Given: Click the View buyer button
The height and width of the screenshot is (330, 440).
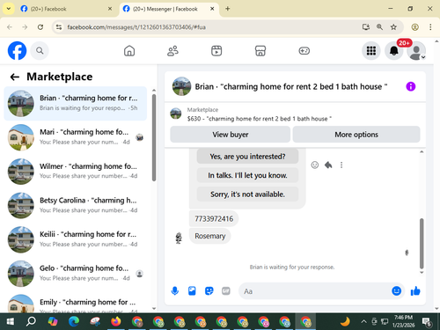Looking at the screenshot, I should tap(231, 135).
